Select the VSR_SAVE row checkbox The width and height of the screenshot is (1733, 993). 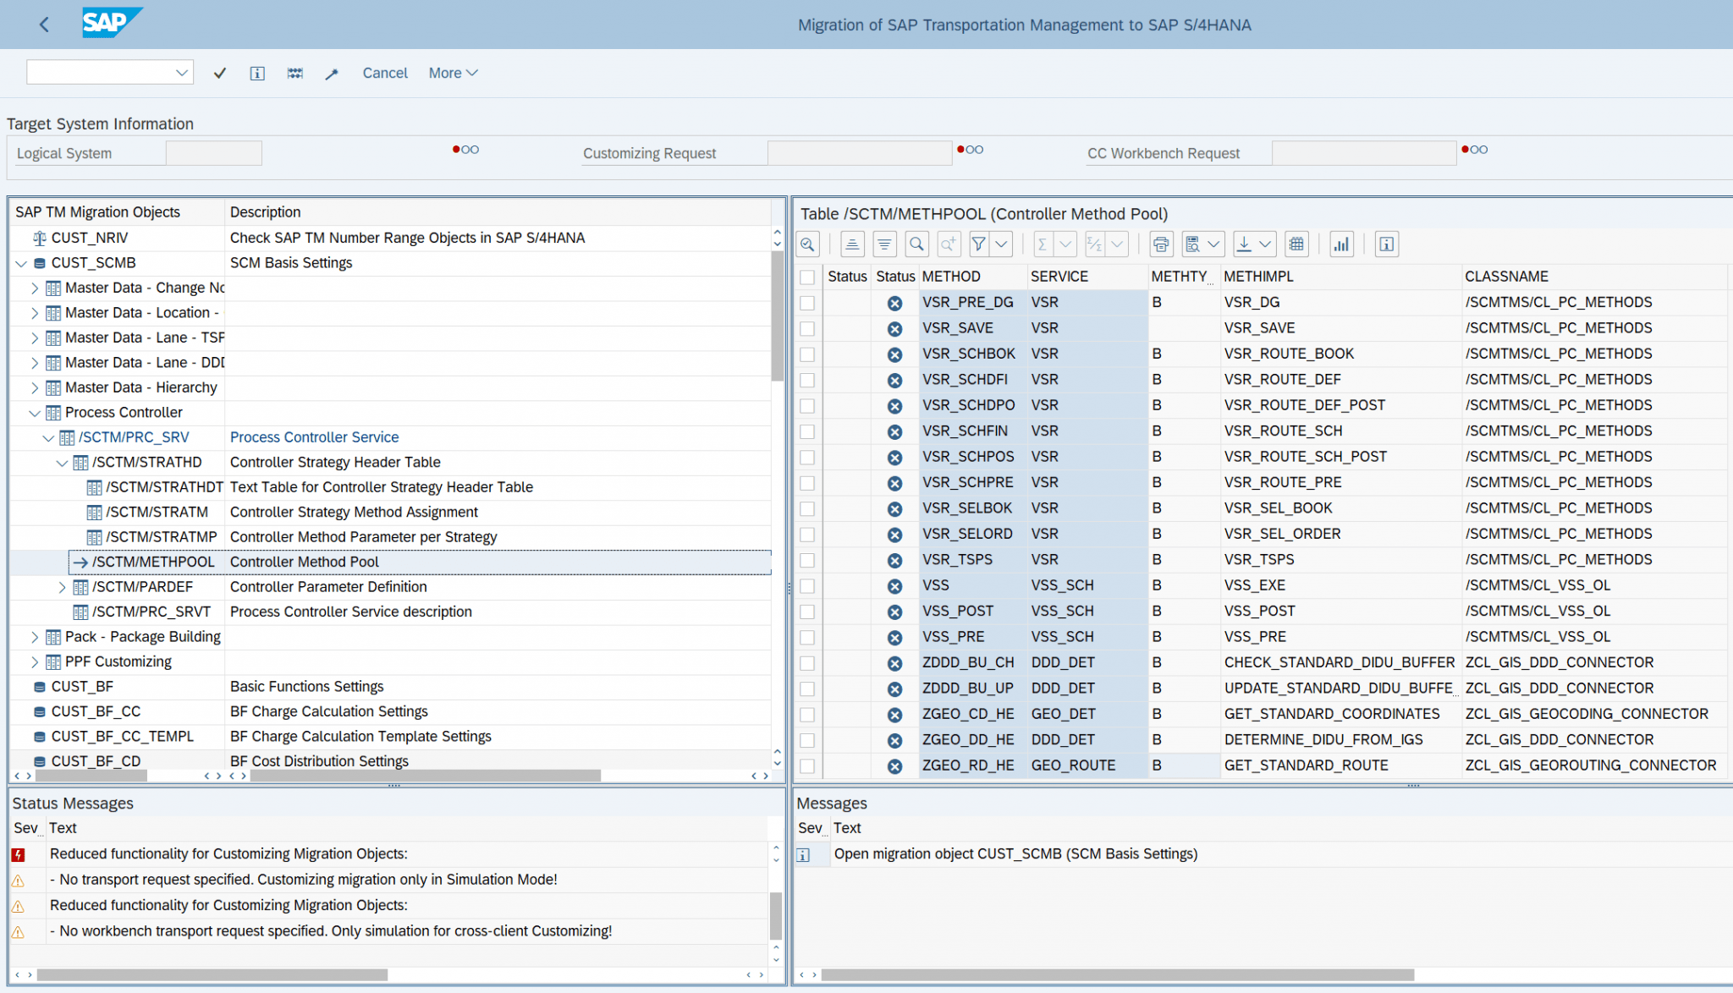(x=807, y=328)
